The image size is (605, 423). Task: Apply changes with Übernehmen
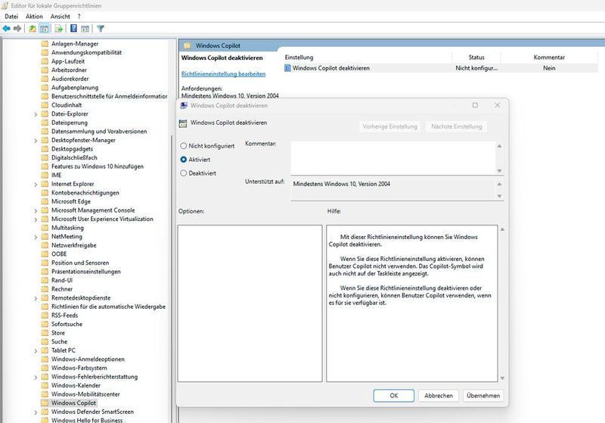(x=483, y=396)
